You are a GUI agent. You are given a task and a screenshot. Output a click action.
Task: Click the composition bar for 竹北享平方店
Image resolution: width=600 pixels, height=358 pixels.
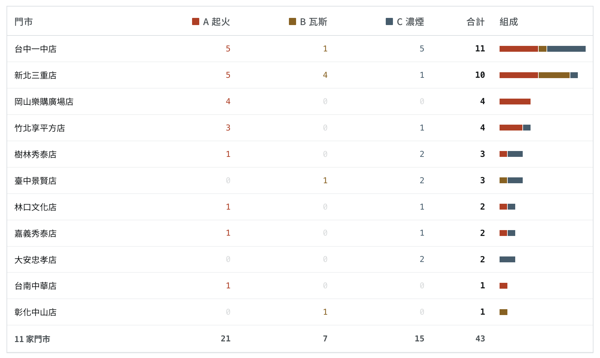515,128
